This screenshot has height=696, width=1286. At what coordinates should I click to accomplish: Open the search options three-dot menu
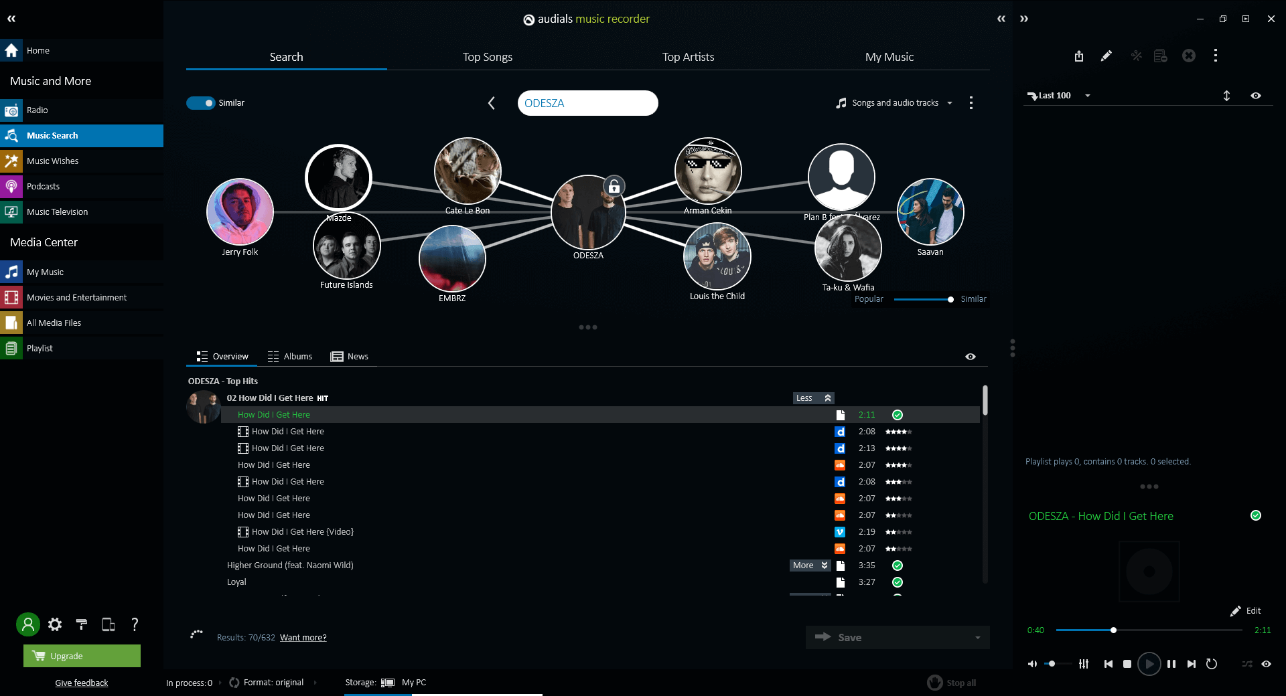971,103
